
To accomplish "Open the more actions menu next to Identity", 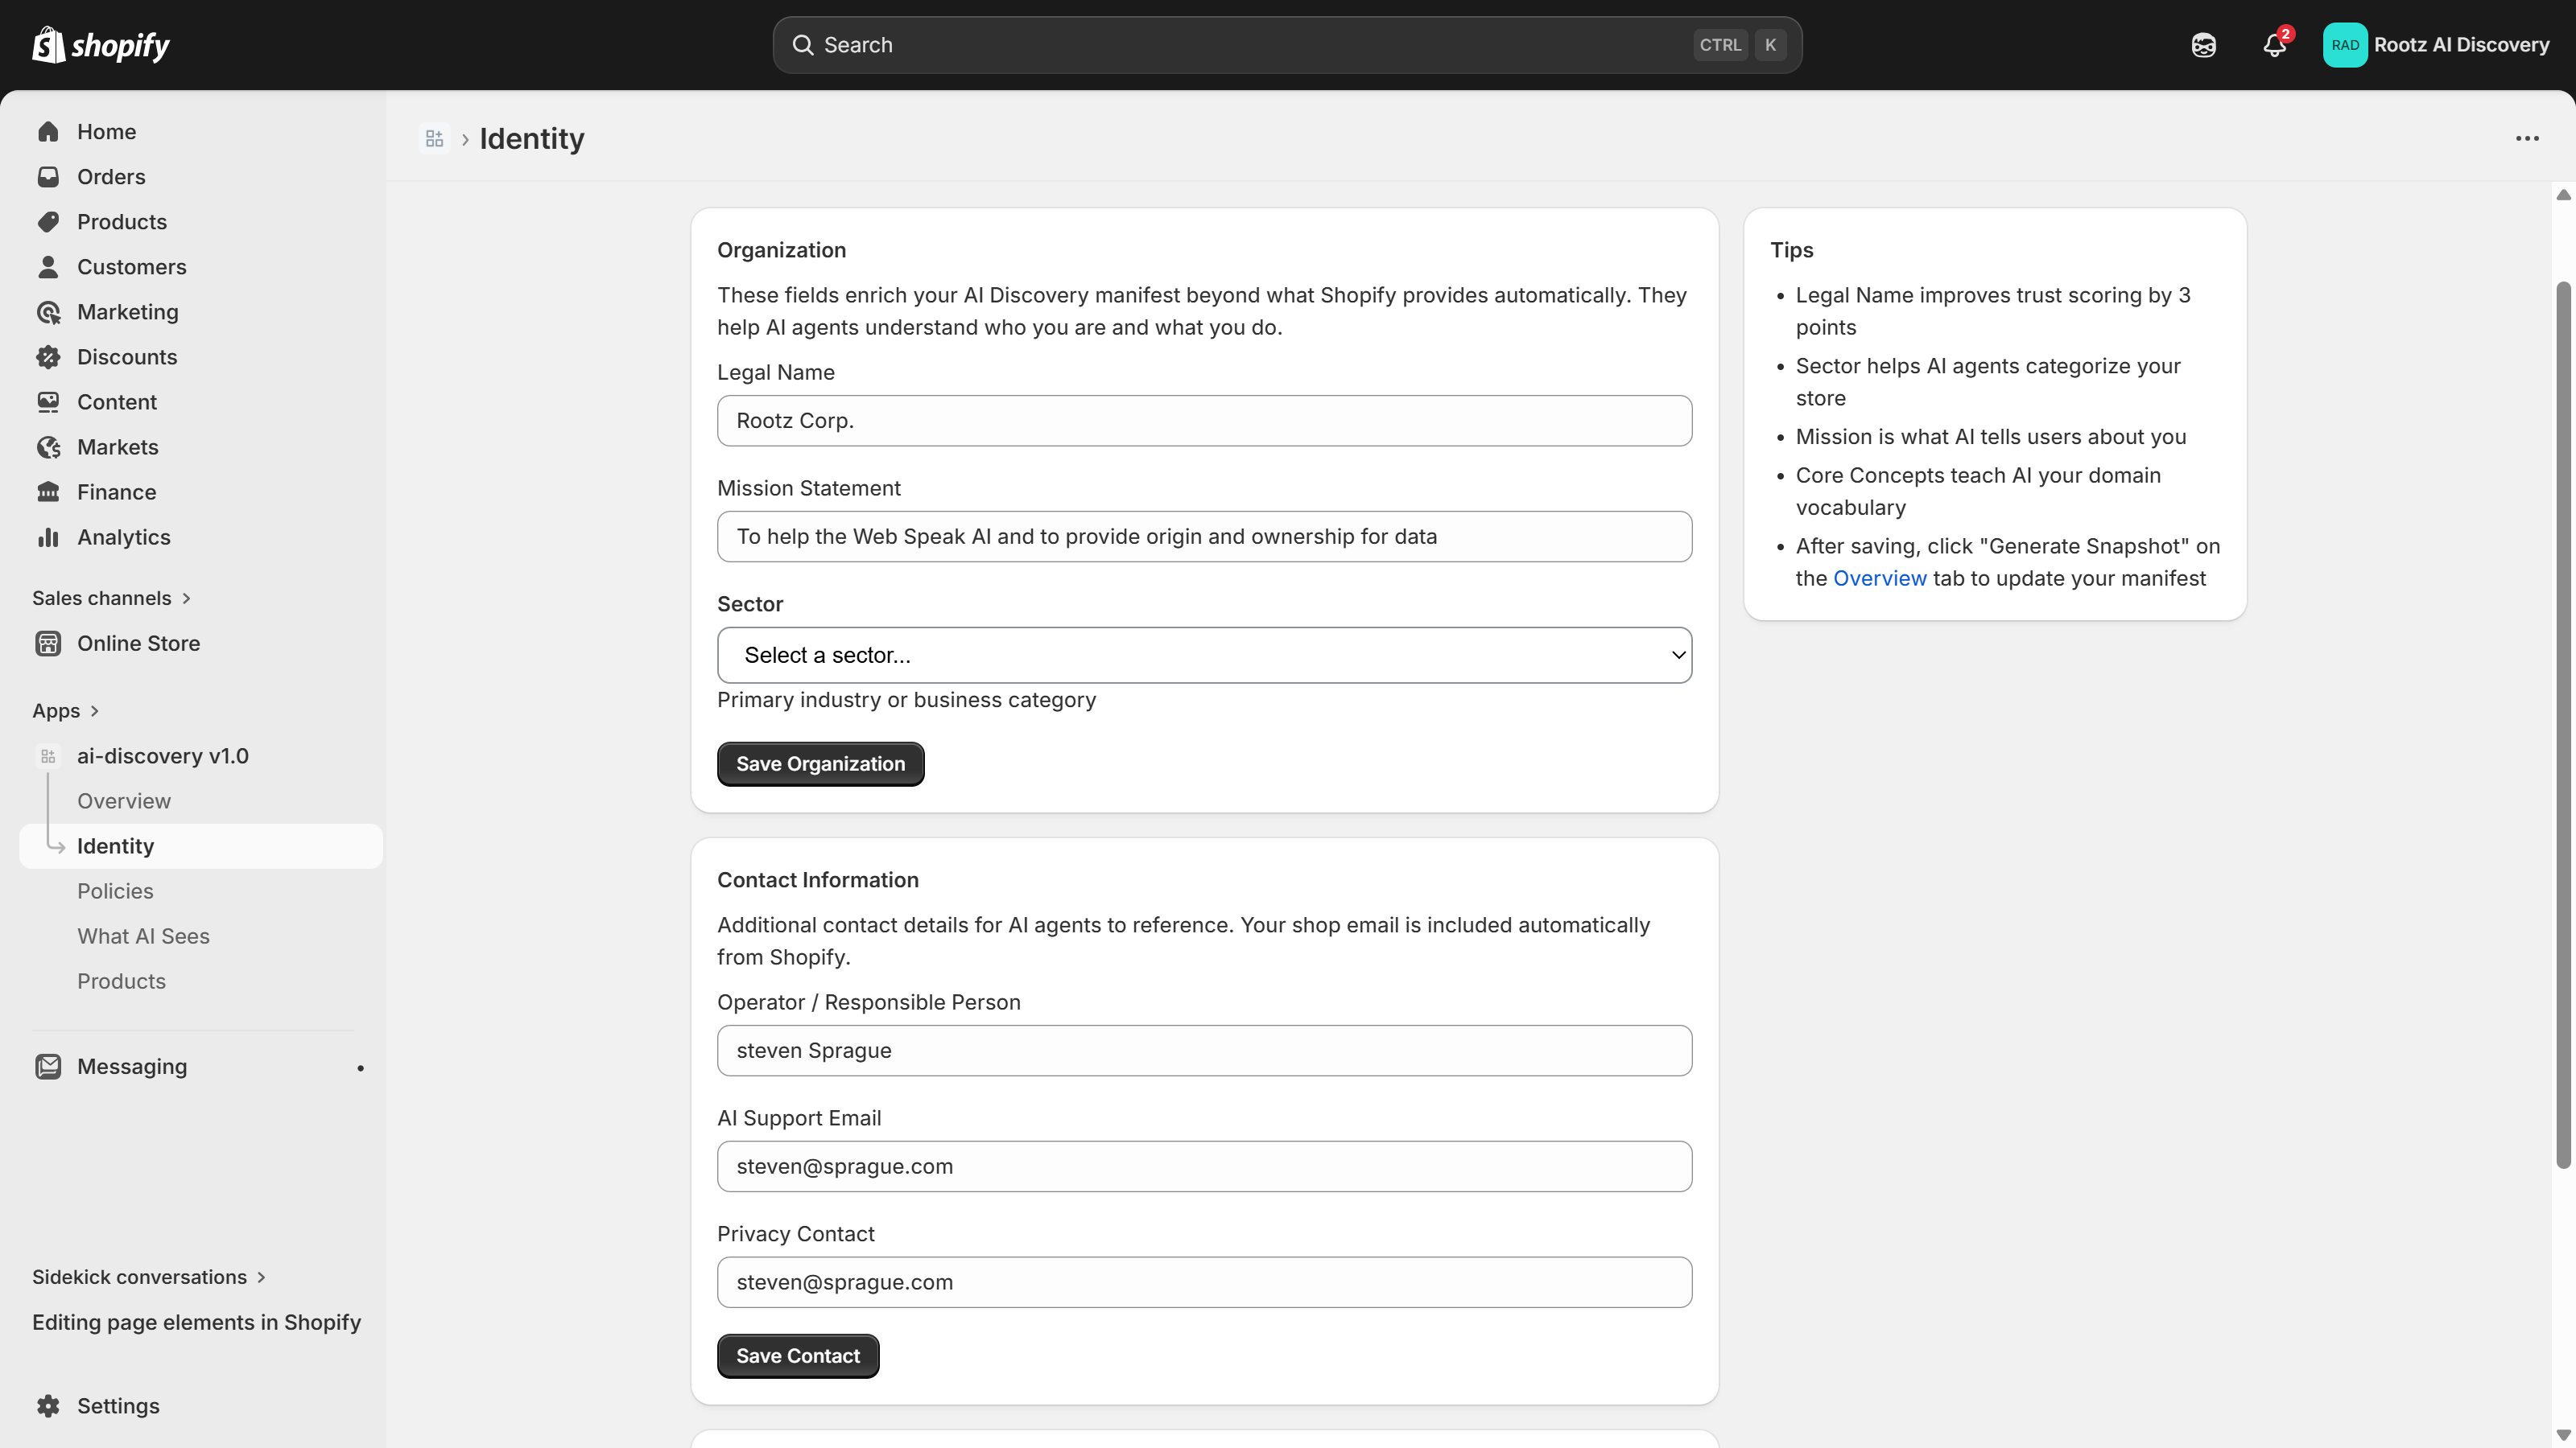I will point(2527,139).
